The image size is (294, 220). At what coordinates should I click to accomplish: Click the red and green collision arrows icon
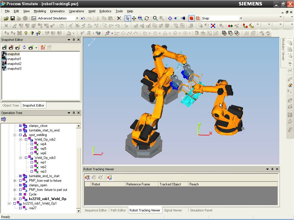point(230,26)
